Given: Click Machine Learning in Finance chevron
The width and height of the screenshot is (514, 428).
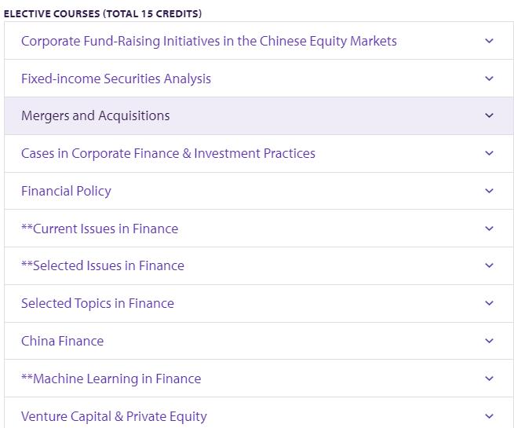Looking at the screenshot, I should click(489, 379).
